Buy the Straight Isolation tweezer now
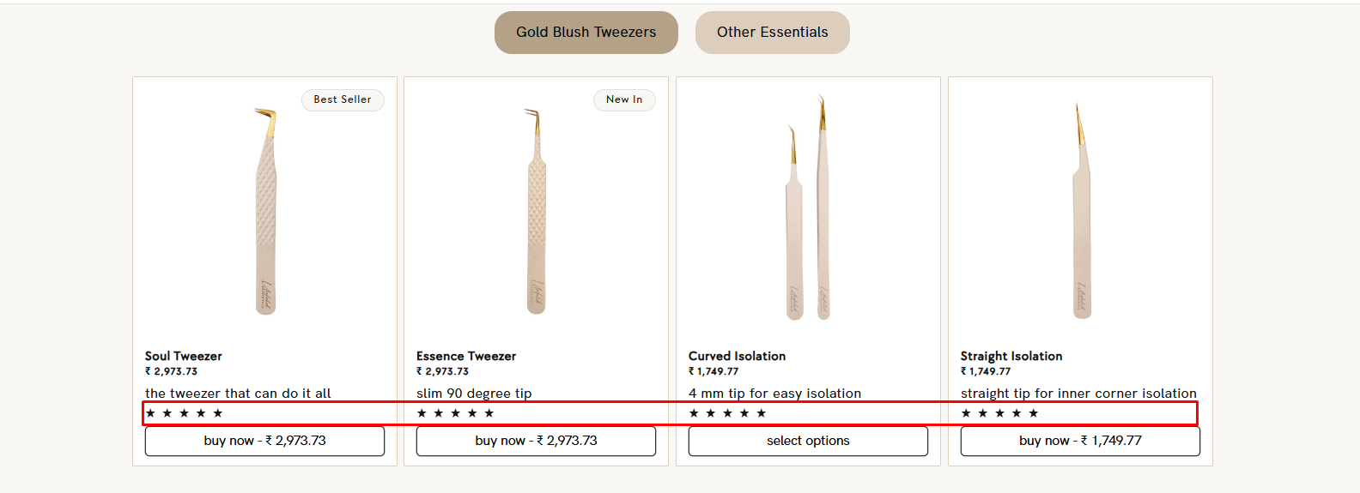The width and height of the screenshot is (1360, 493). pyautogui.click(x=1080, y=441)
